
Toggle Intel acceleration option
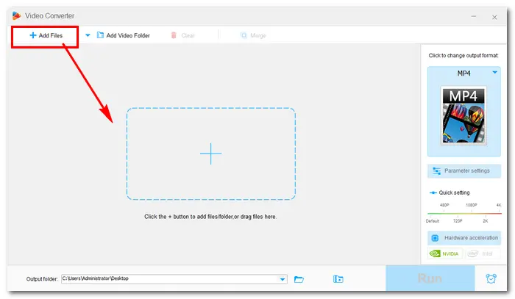point(482,253)
